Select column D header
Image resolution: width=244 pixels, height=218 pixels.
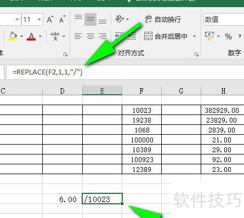pos(63,90)
